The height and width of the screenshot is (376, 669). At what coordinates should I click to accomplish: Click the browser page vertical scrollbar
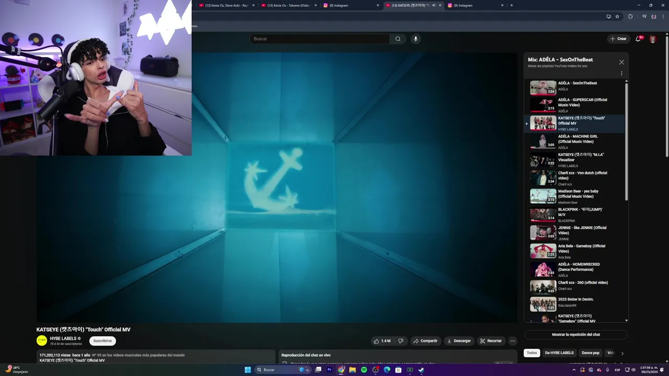pyautogui.click(x=666, y=97)
